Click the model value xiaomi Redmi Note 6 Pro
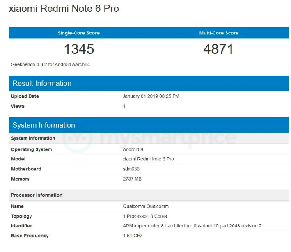This screenshot has width=291, height=252. pos(148,159)
